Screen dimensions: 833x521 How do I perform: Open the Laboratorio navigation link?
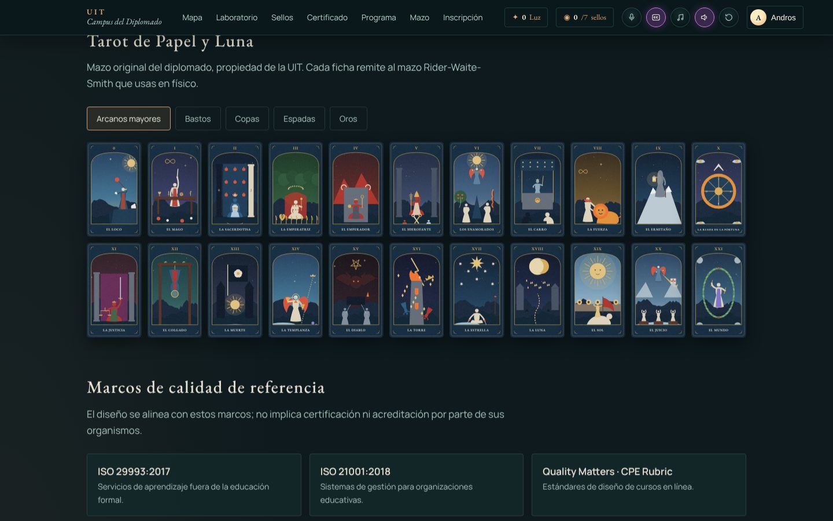pyautogui.click(x=237, y=17)
